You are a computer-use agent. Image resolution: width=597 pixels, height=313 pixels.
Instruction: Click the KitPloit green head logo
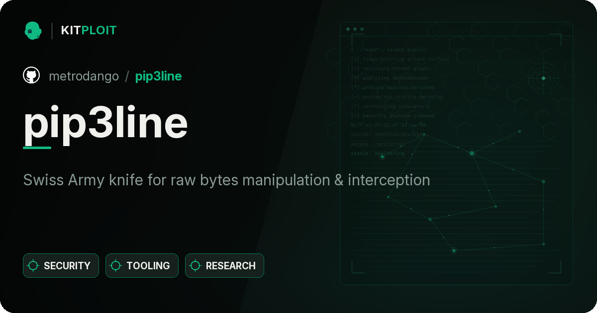pyautogui.click(x=33, y=30)
